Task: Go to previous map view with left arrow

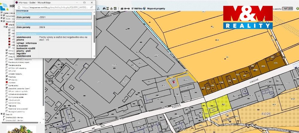Action: (126, 9)
